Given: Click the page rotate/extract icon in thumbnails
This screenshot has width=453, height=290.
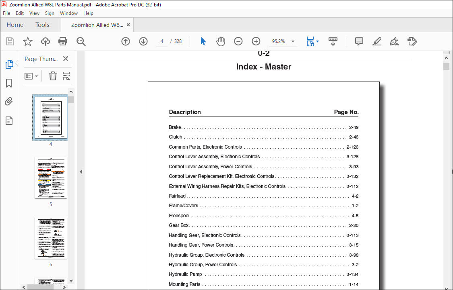Looking at the screenshot, I should 66,76.
